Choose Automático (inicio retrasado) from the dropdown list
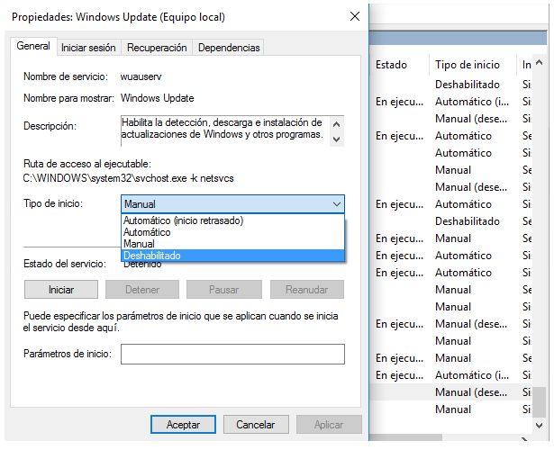Viewport: 554px width, 450px height. pos(184,220)
